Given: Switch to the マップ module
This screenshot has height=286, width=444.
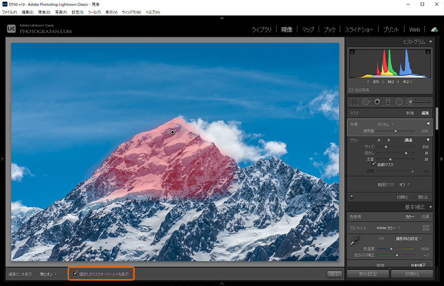Looking at the screenshot, I should 308,30.
